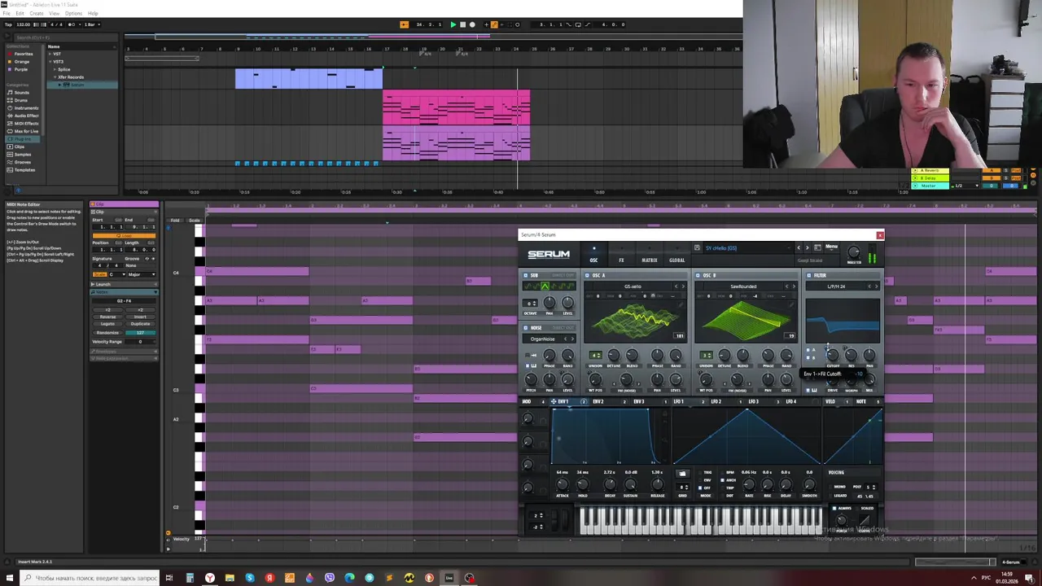Toggle the FILTER enable switch
This screenshot has height=586, width=1042.
pyautogui.click(x=809, y=276)
